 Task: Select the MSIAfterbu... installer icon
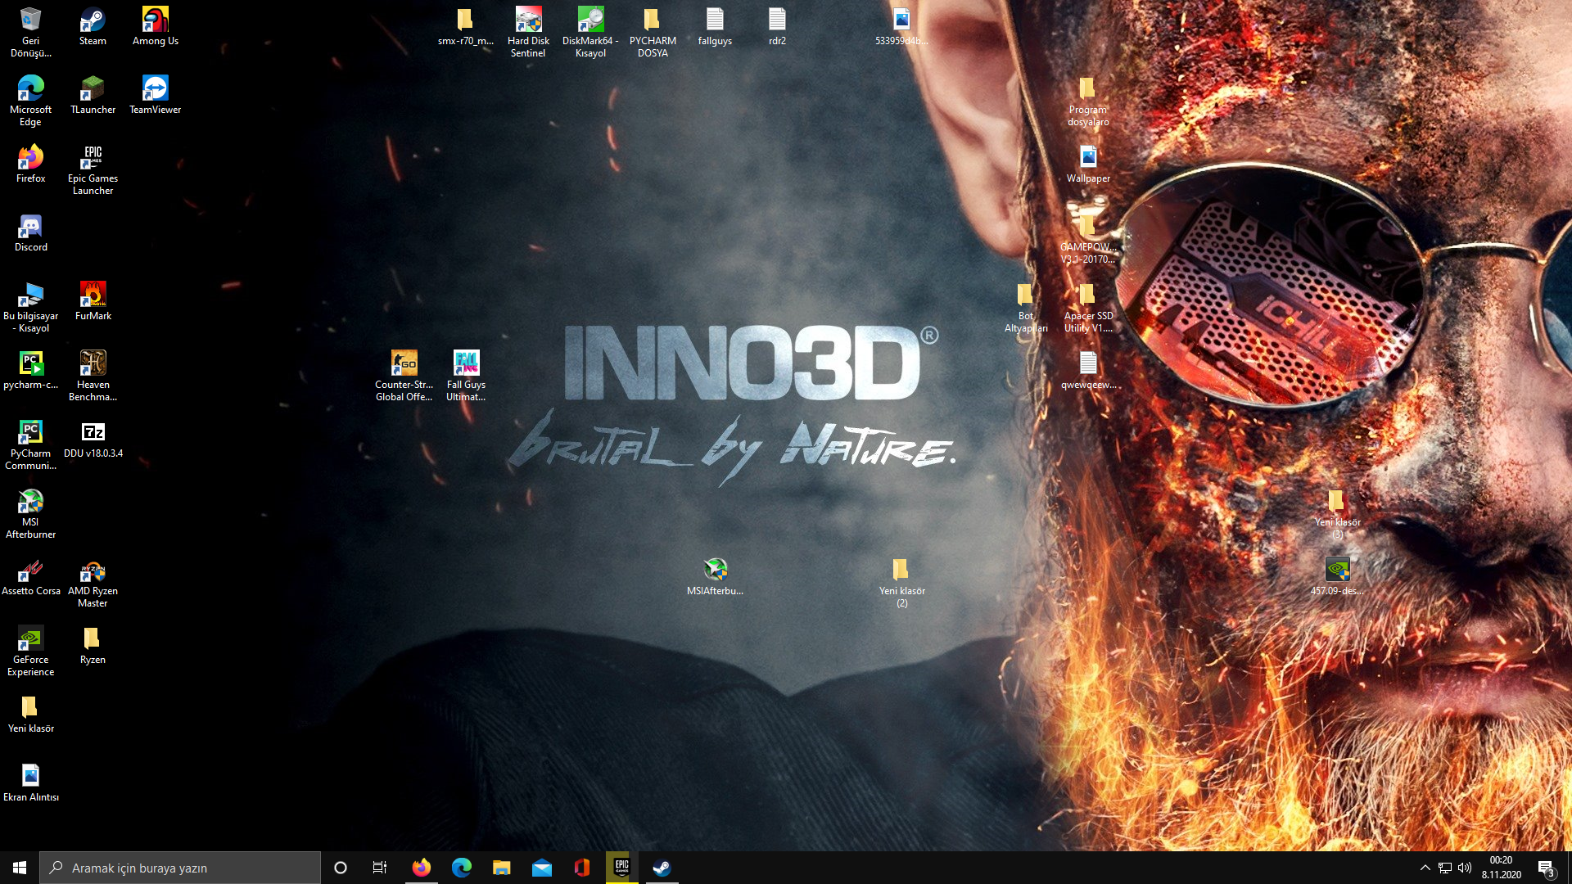pyautogui.click(x=715, y=575)
